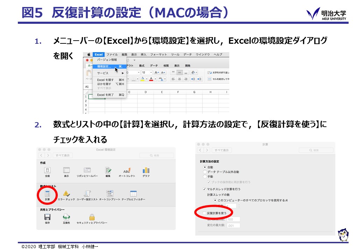Screen dimensions: 364x252
Task: Switch to the 校閲 ribbon tab
Action: (166, 66)
